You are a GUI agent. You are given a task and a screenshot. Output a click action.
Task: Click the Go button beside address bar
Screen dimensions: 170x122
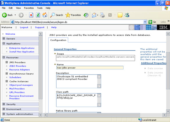pyautogui.click(x=152, y=22)
